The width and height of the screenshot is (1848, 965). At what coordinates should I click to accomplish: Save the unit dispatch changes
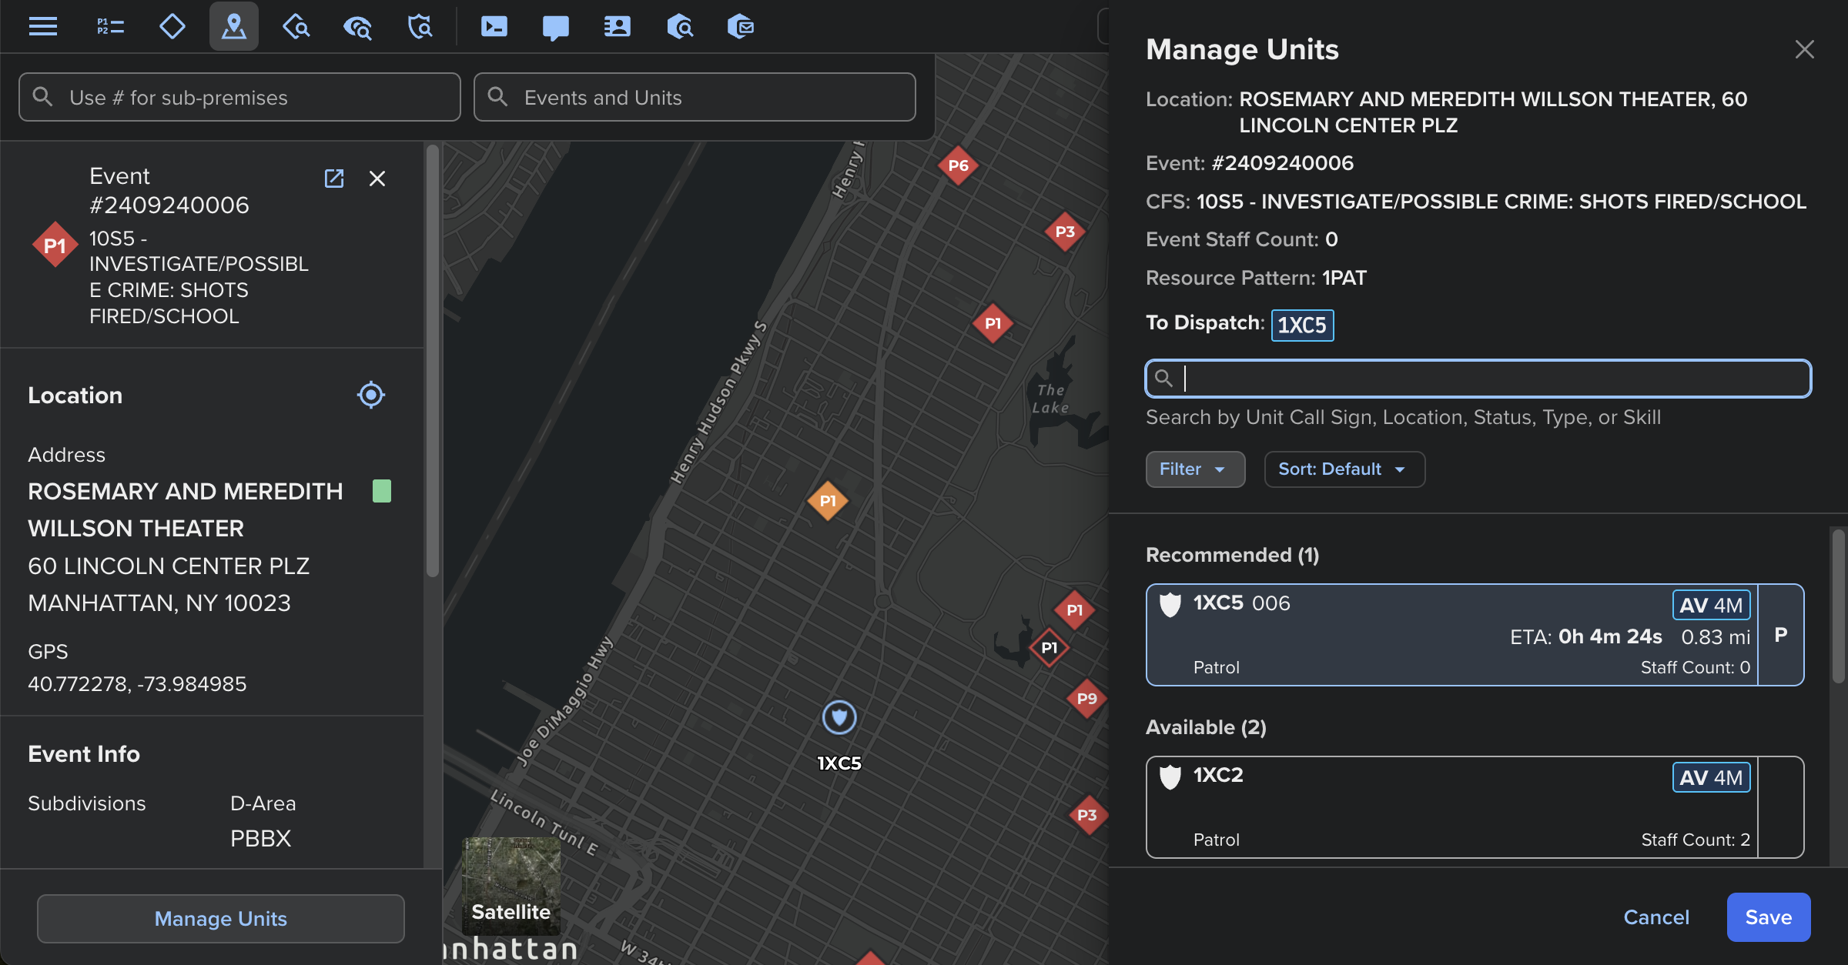tap(1768, 917)
